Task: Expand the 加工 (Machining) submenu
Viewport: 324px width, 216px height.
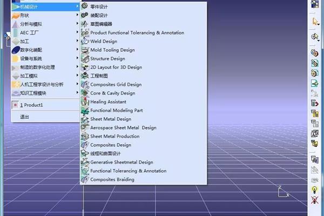Action: (x=45, y=42)
